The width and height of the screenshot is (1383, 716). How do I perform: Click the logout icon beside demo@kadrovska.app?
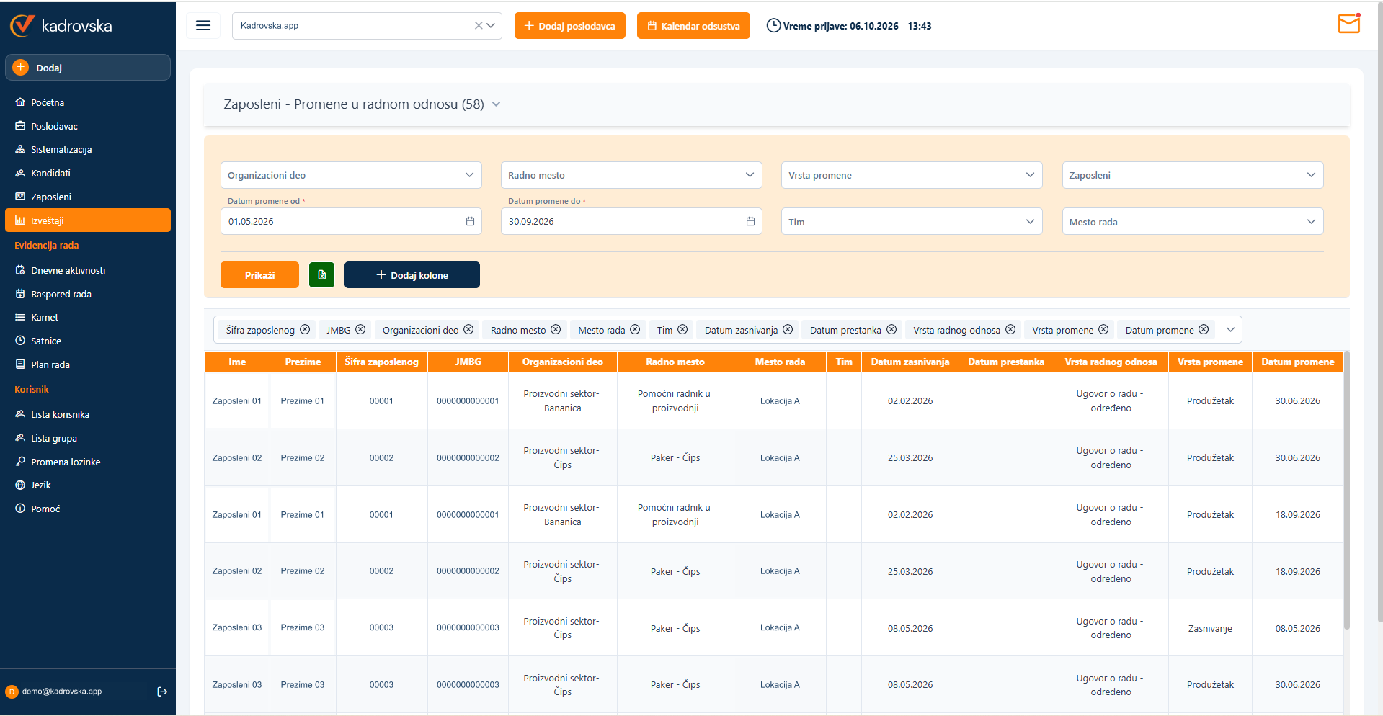[x=162, y=692]
